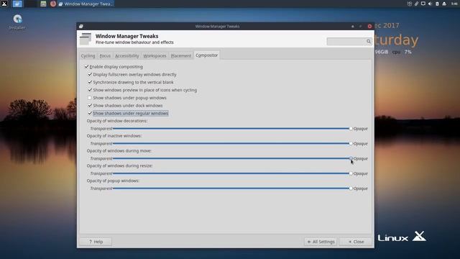Click the windows during move opacity slider handle
This screenshot has width=460, height=259.
pos(351,158)
